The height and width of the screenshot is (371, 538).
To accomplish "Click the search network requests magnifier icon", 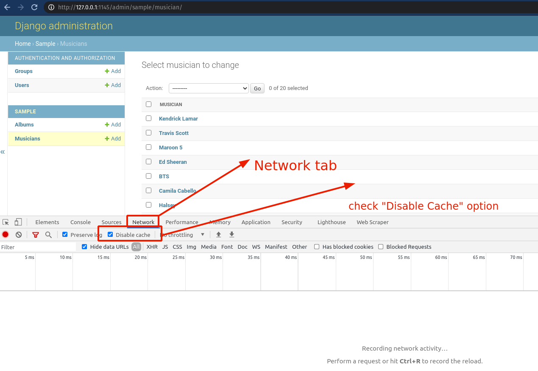I will [48, 234].
